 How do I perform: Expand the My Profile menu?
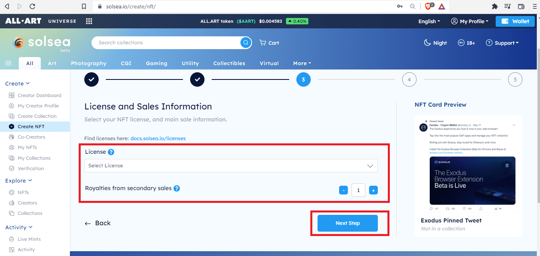[x=470, y=22]
